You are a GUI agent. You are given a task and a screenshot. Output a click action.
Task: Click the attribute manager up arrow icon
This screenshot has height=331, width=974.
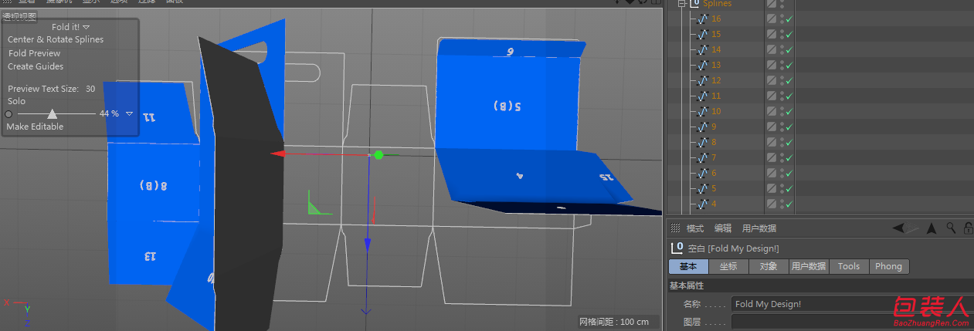[x=932, y=228]
